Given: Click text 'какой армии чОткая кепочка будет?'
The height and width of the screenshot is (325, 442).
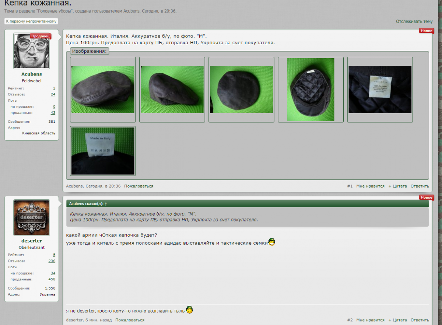Looking at the screenshot, I should pos(112,235).
